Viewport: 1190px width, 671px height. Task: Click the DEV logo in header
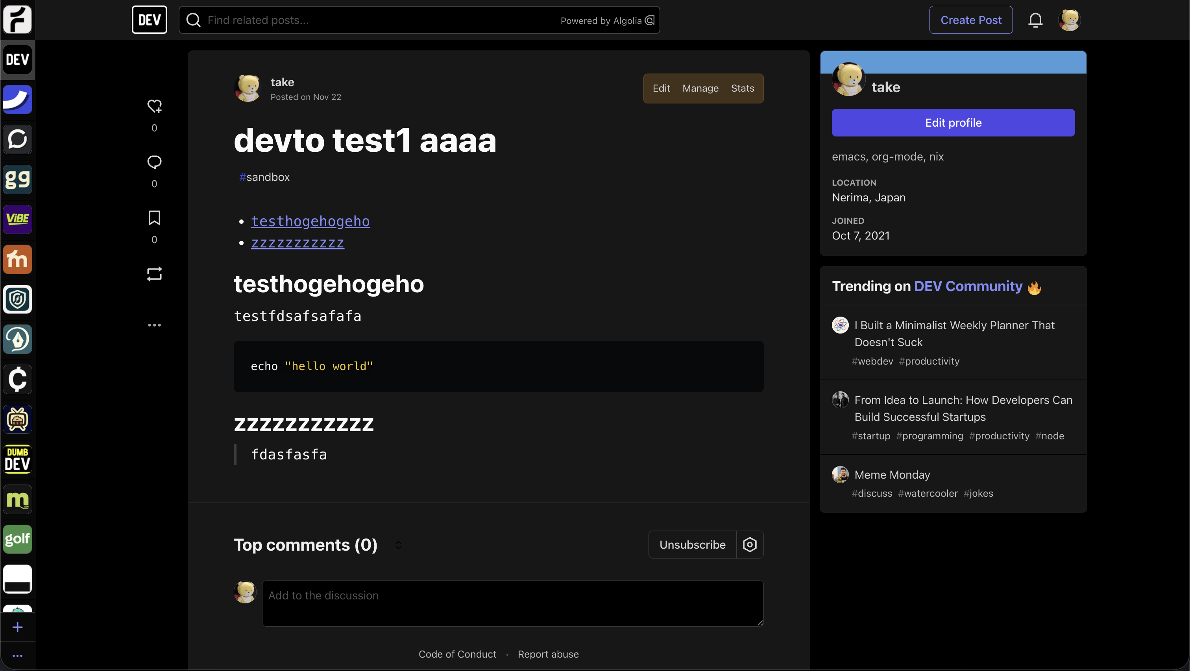click(149, 20)
